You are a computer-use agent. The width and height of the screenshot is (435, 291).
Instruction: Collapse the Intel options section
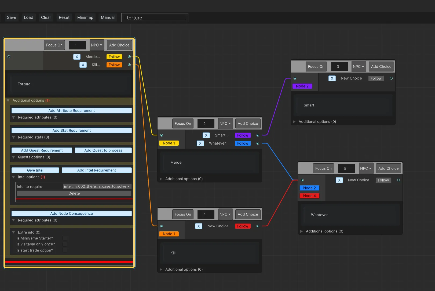13,177
